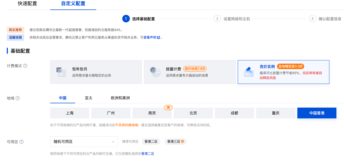Open the 随机可用区 dropdown
The width and height of the screenshot is (344, 161).
point(84,142)
